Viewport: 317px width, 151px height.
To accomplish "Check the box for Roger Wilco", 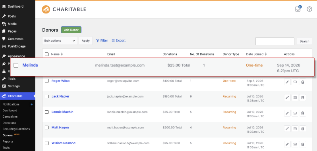I will pyautogui.click(x=47, y=81).
